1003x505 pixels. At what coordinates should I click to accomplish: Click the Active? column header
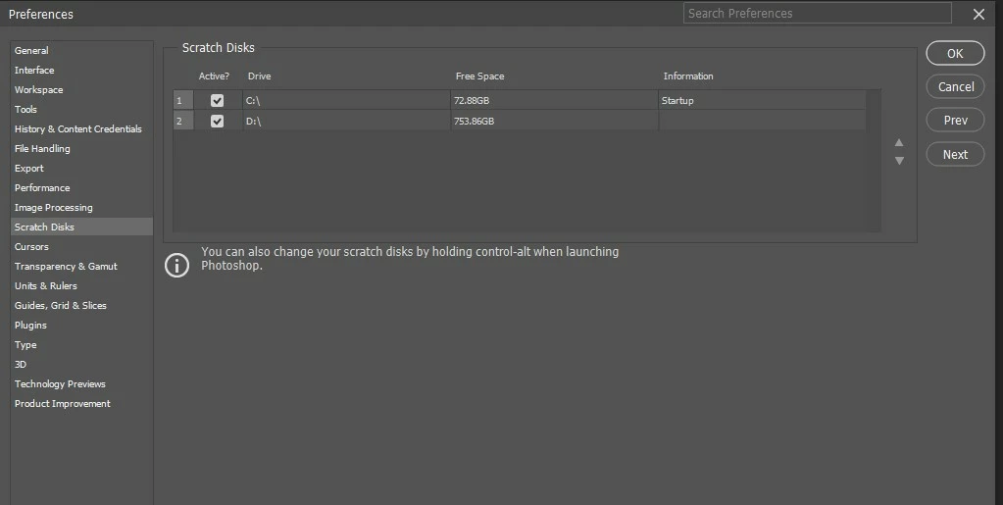point(214,76)
